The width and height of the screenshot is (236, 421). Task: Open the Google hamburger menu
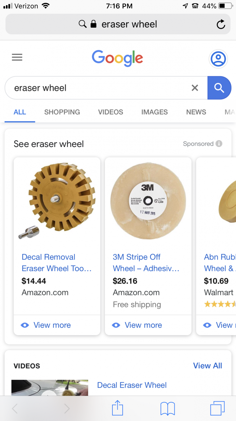[x=17, y=58]
